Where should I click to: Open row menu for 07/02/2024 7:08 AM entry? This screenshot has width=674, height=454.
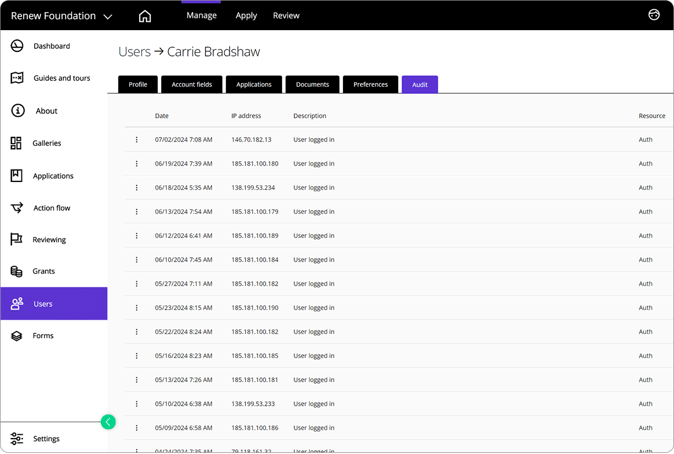[x=136, y=140]
